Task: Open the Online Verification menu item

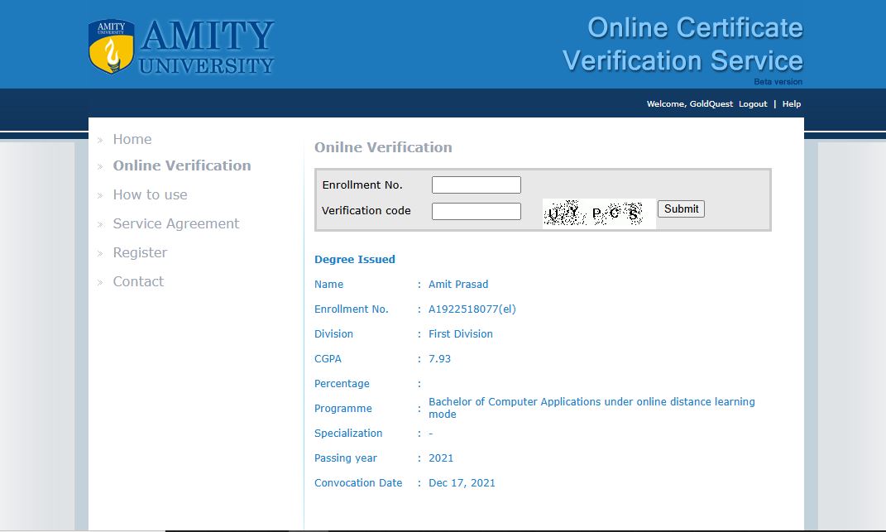Action: [182, 165]
